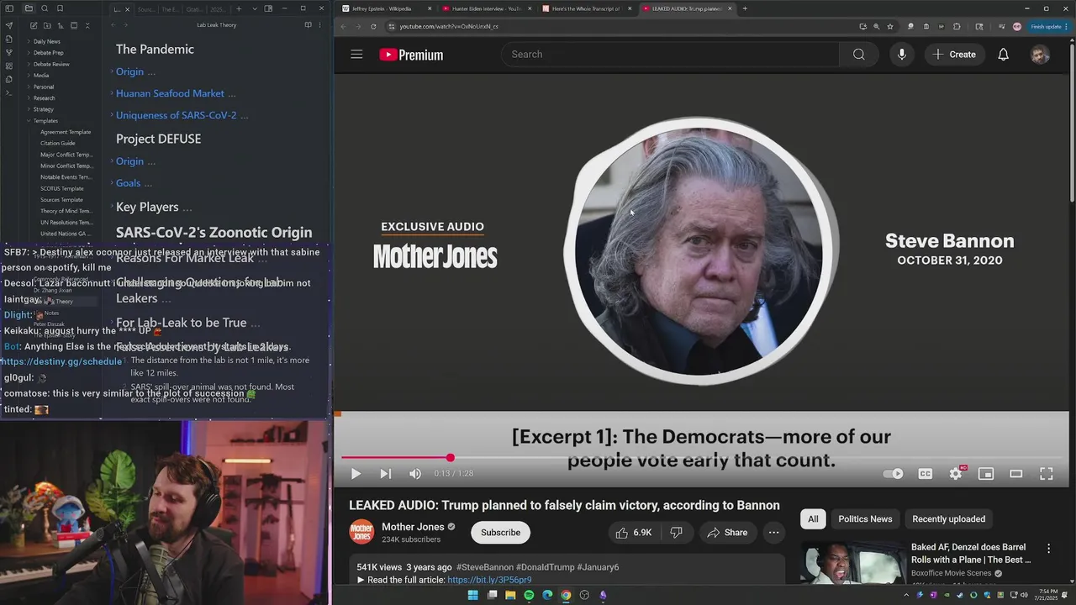This screenshot has height=605, width=1076.
Task: Open more options for Lab Leak Theory note
Action: coord(319,25)
